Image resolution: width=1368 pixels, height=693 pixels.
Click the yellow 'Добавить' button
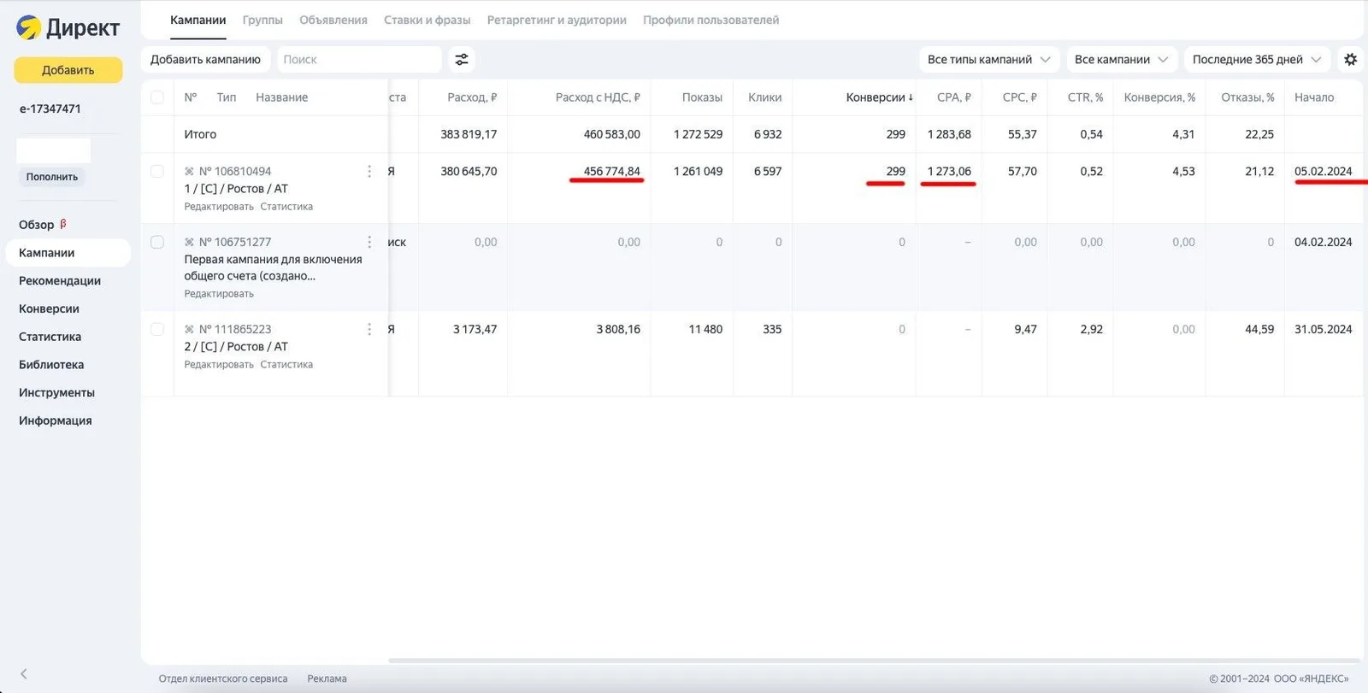pyautogui.click(x=68, y=70)
